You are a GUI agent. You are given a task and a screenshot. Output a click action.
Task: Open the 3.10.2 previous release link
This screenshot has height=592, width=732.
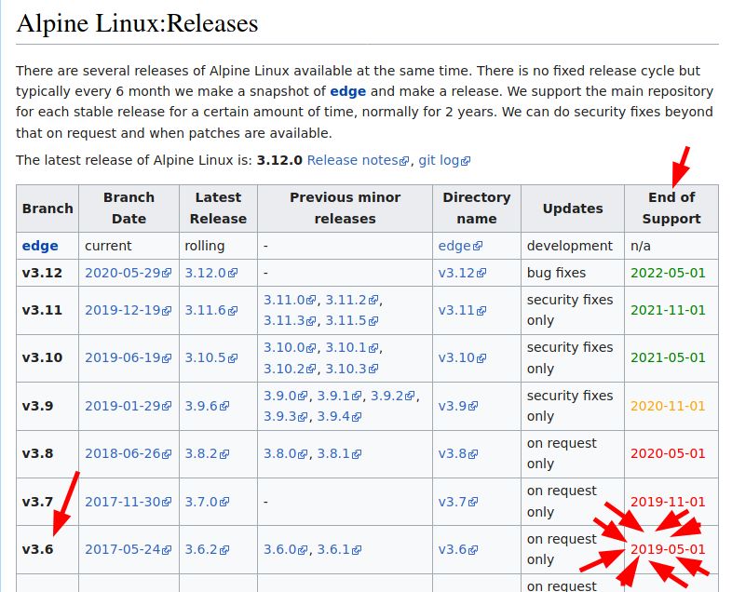290,369
